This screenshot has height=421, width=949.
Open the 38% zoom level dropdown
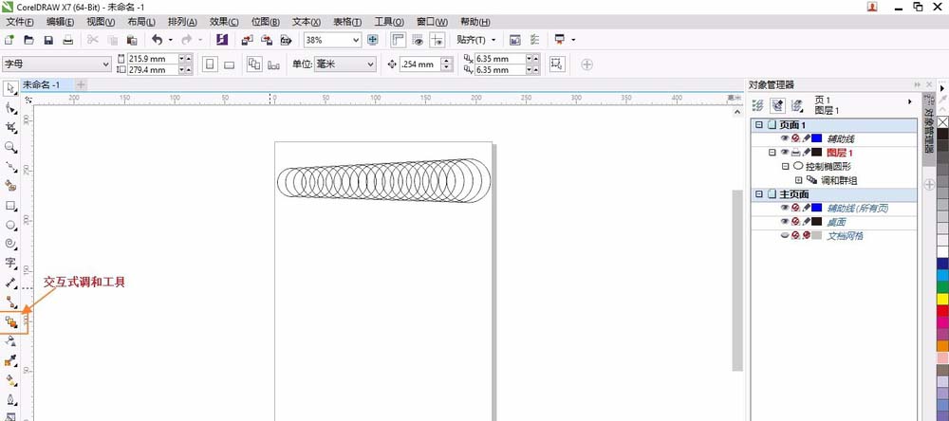(x=356, y=40)
